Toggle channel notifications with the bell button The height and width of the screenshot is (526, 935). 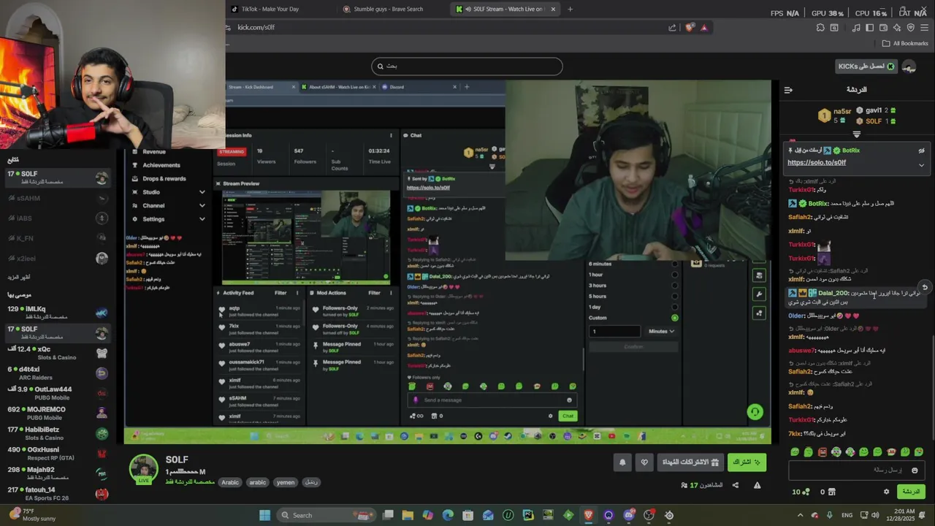622,462
